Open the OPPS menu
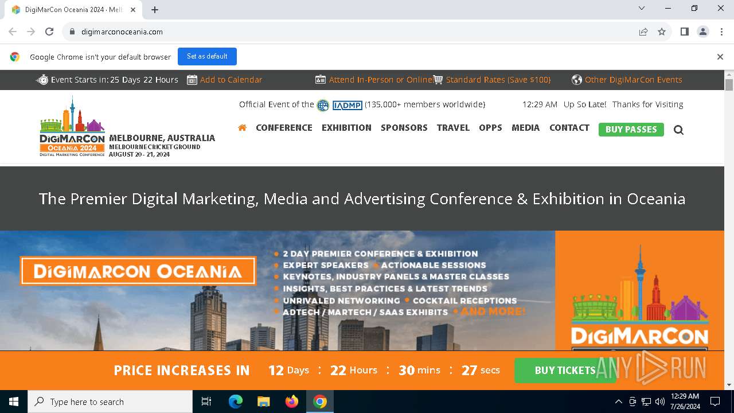 [x=490, y=128]
